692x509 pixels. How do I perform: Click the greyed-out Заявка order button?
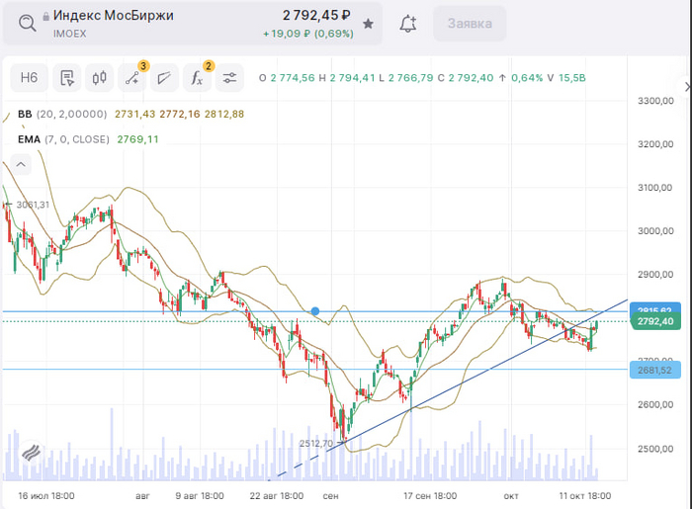[470, 24]
